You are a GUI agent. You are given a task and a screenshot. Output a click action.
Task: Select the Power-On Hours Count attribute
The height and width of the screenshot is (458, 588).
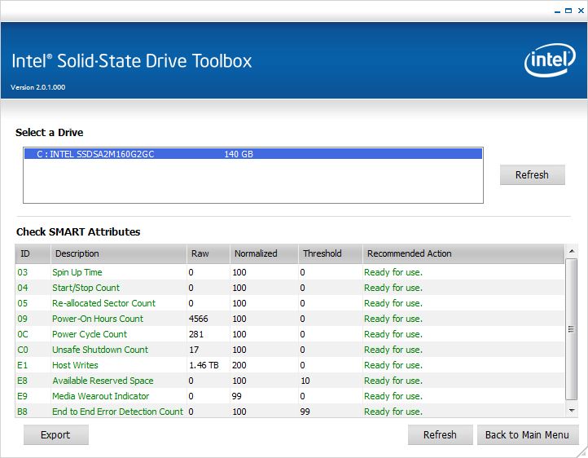(289, 319)
